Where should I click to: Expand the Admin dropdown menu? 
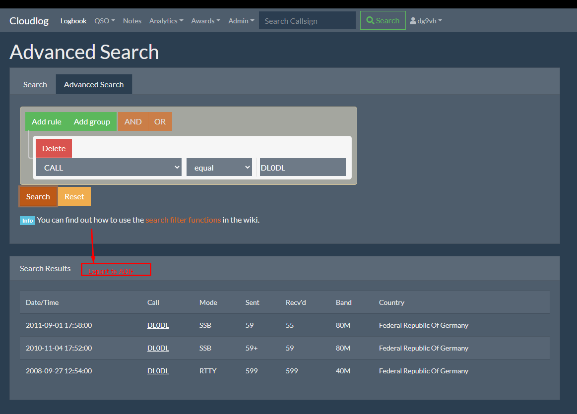click(x=241, y=21)
